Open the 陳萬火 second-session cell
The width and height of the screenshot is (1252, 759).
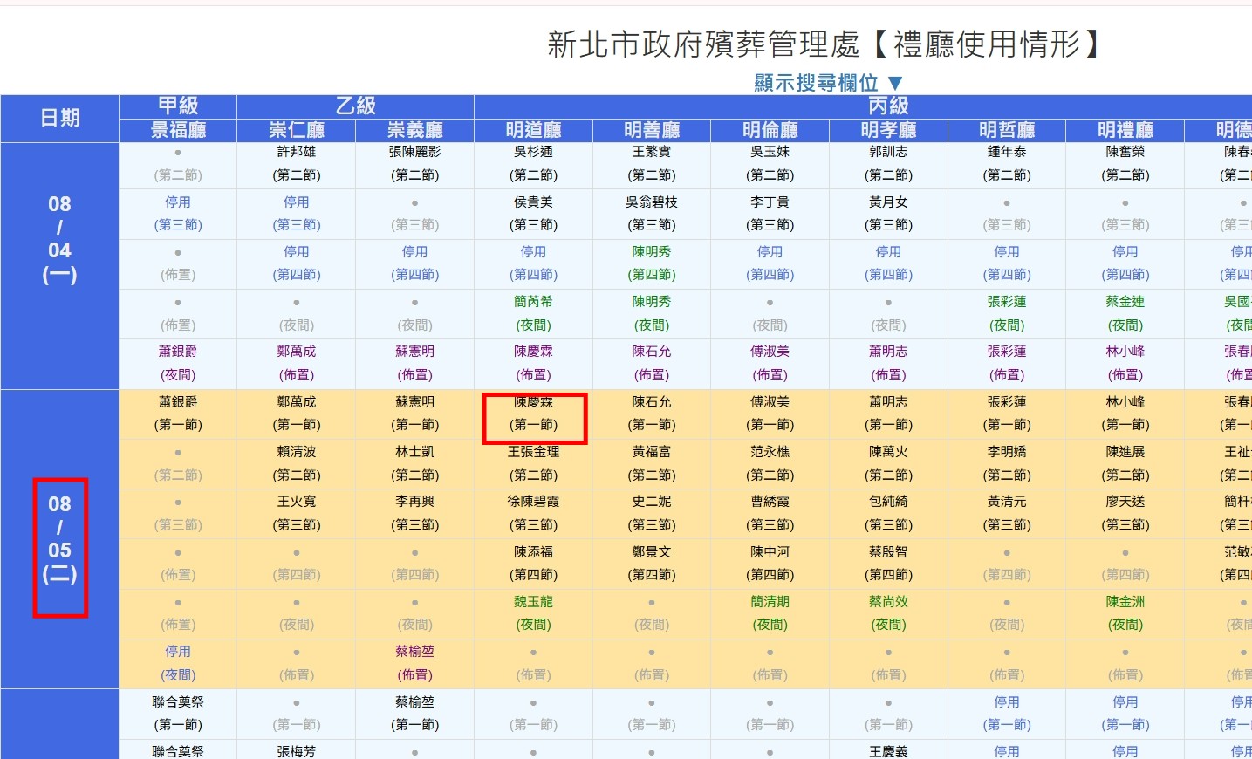[888, 463]
